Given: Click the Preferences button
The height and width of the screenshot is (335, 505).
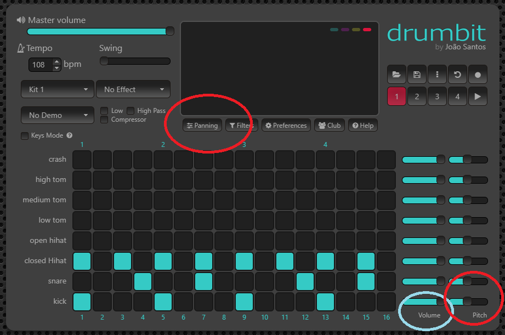Looking at the screenshot, I should pos(286,126).
